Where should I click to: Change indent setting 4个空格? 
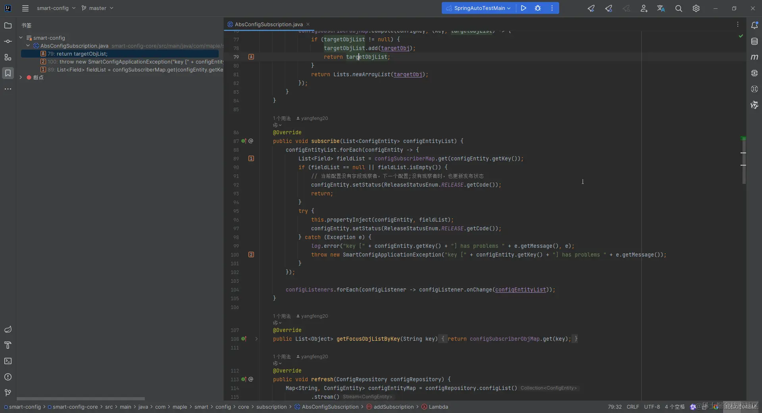coord(675,407)
